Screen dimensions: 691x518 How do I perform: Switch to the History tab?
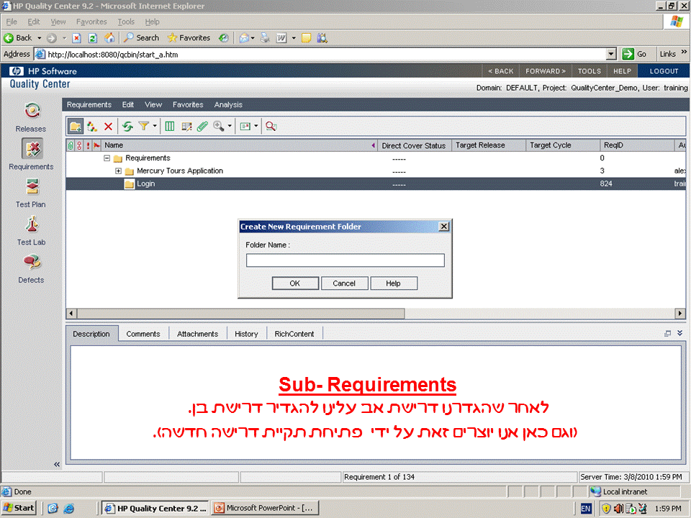246,334
